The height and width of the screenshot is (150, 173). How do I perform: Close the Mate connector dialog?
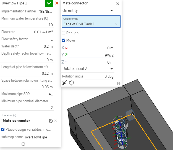118,4
